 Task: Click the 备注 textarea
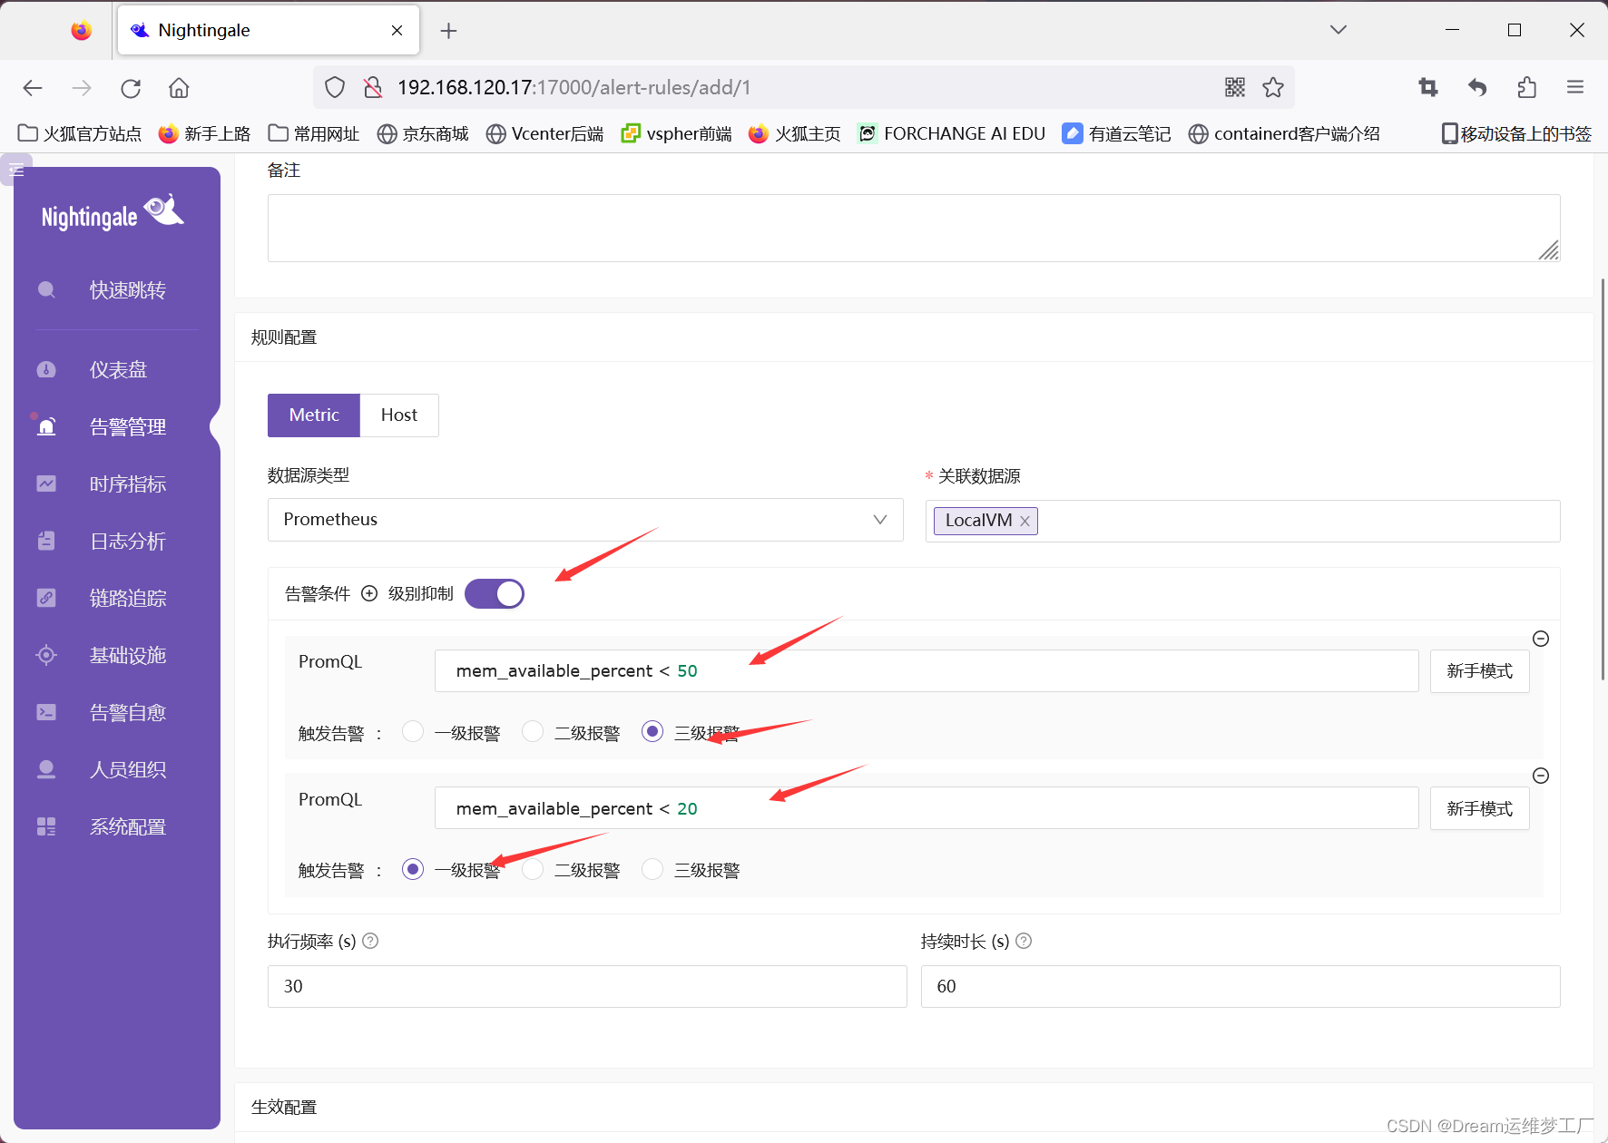pos(914,228)
